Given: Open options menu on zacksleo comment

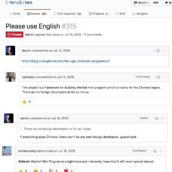Looking at the screenshot, I should click(164, 77).
